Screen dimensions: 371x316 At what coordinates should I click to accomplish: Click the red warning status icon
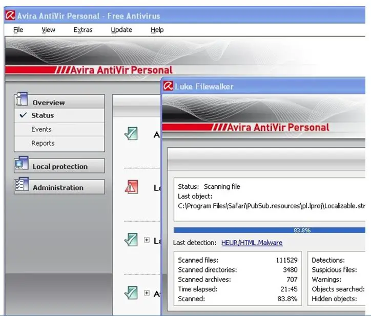pos(131,187)
